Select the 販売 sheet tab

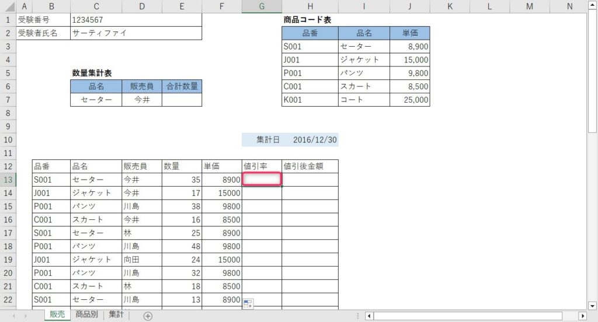pyautogui.click(x=57, y=315)
